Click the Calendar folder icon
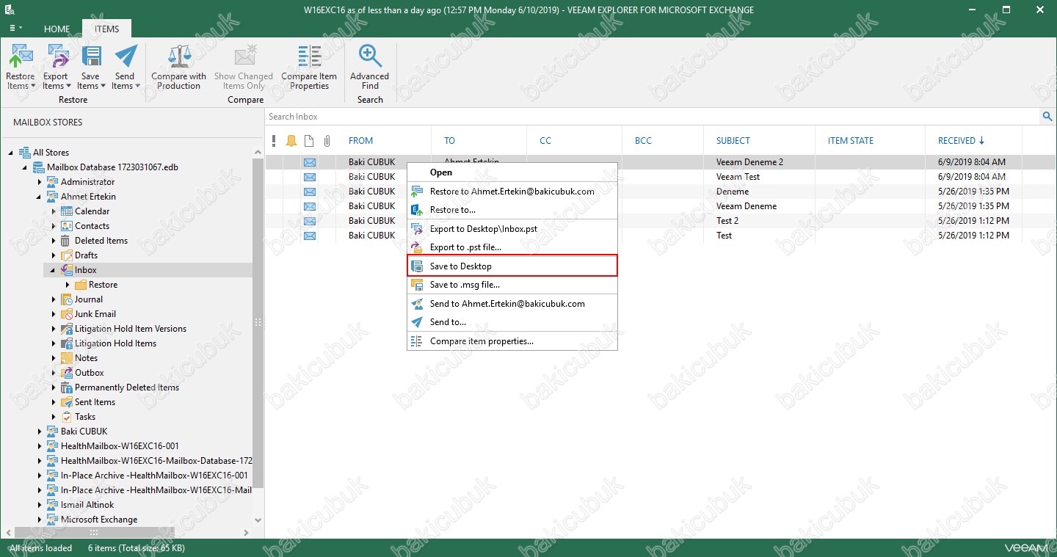This screenshot has height=557, width=1057. (x=67, y=211)
